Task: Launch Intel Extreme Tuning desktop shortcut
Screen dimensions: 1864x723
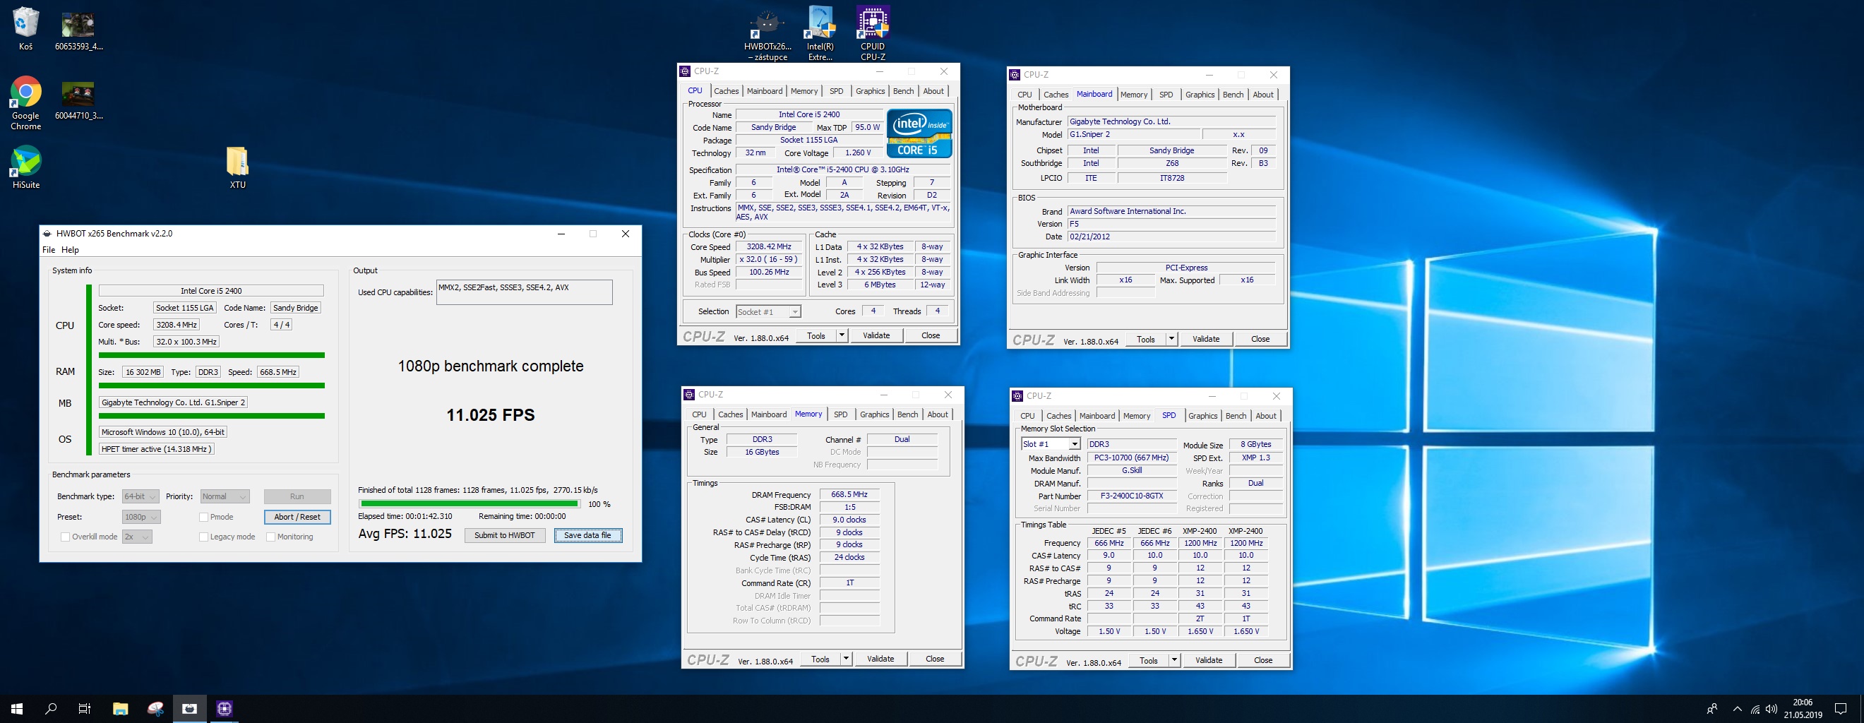Action: coord(820,34)
